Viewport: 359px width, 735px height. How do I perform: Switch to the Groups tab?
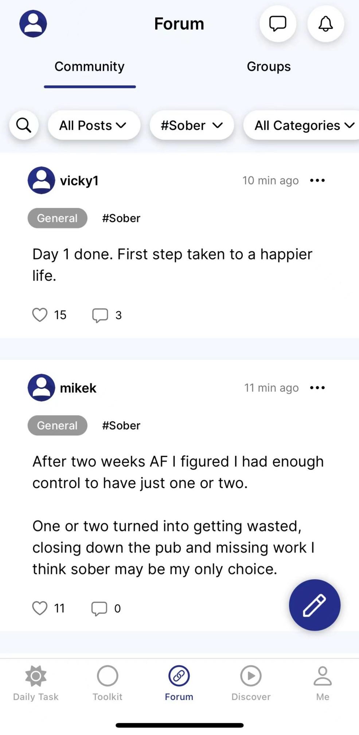[269, 67]
